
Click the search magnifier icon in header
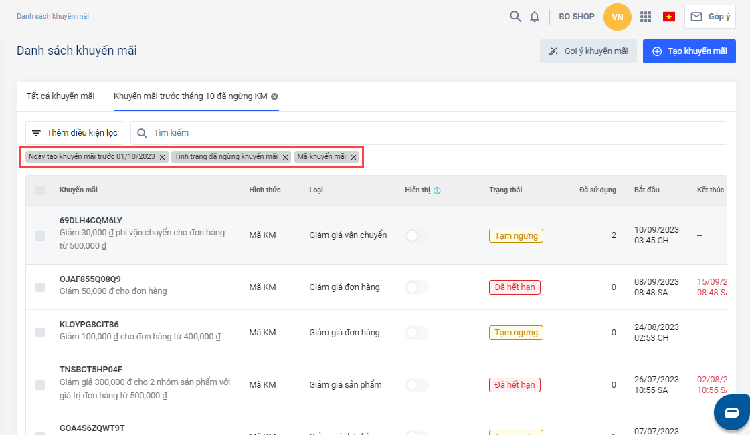click(515, 17)
